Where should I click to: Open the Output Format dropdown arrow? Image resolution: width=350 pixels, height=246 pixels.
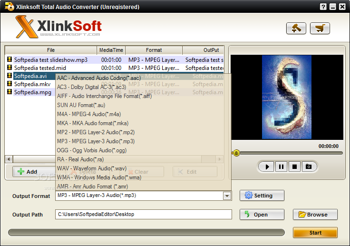pos(227,196)
